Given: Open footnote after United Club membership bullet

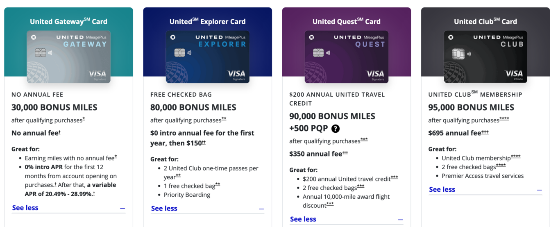Looking at the screenshot, I should (515, 157).
